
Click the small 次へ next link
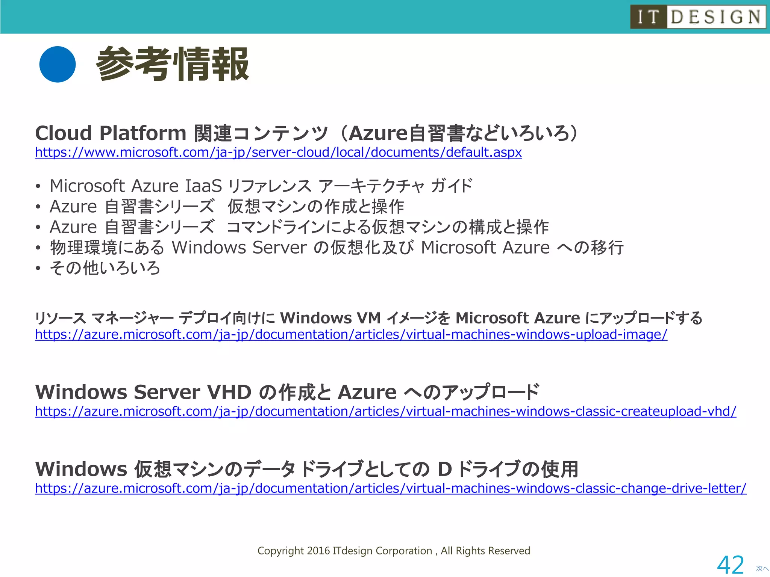click(x=762, y=569)
